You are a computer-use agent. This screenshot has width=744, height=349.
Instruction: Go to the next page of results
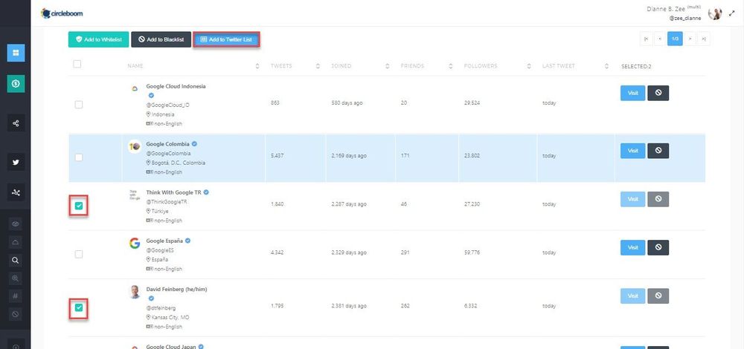(690, 39)
